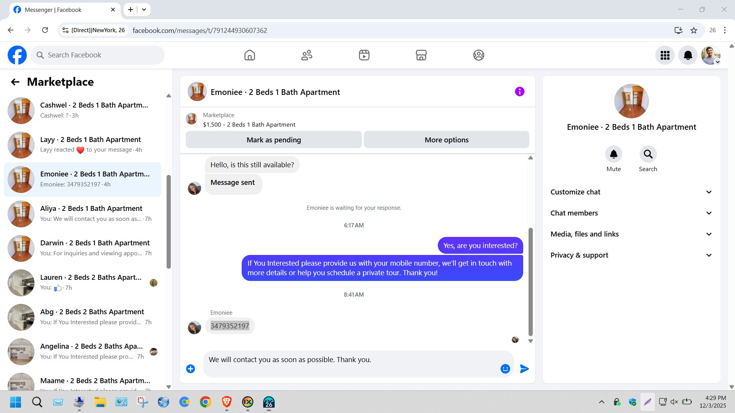Bookmark this page with star icon
The height and width of the screenshot is (413, 735).
(x=694, y=30)
